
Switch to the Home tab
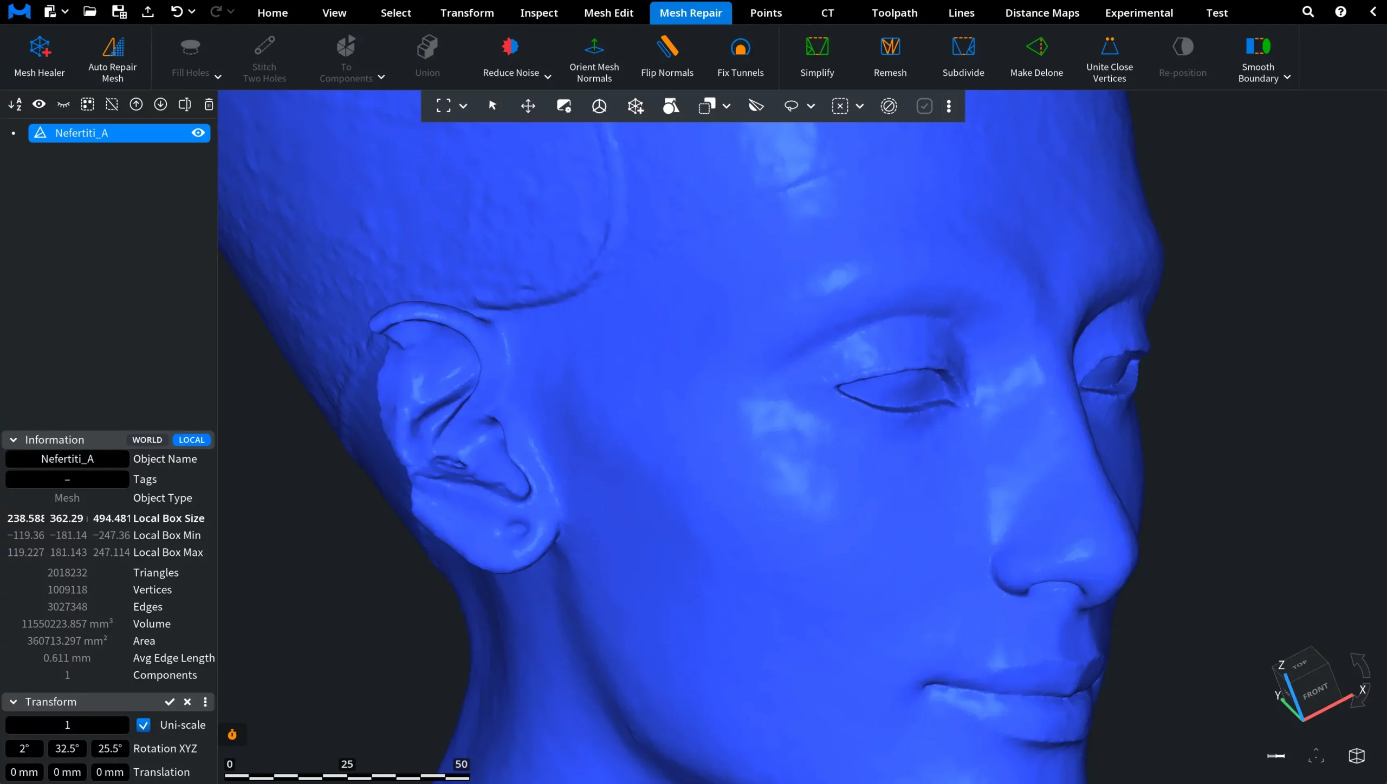273,12
